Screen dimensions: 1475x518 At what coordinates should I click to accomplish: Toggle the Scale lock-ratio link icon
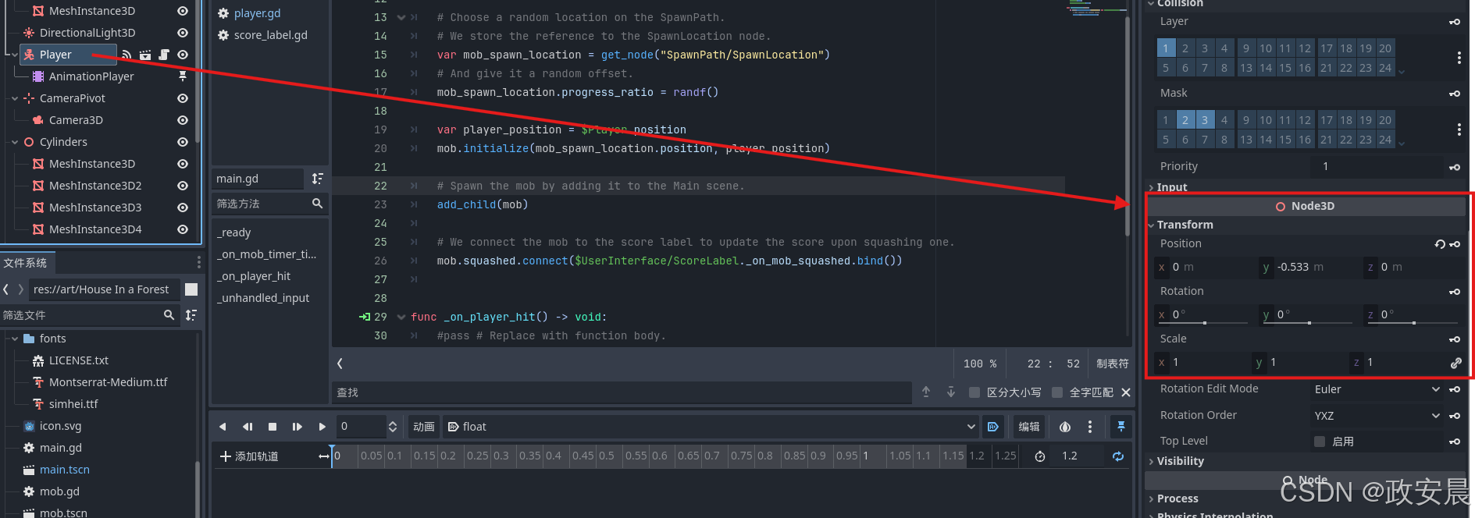tap(1456, 363)
